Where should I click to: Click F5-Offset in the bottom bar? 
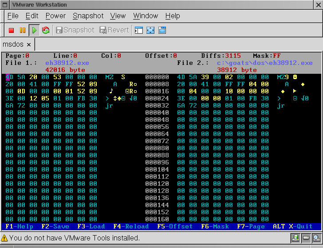(x=175, y=227)
